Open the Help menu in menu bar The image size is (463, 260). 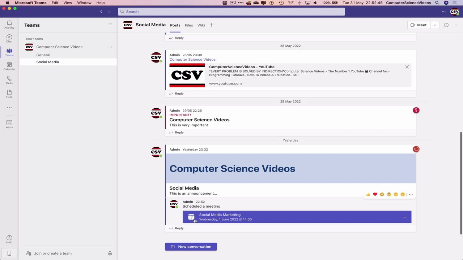click(101, 3)
